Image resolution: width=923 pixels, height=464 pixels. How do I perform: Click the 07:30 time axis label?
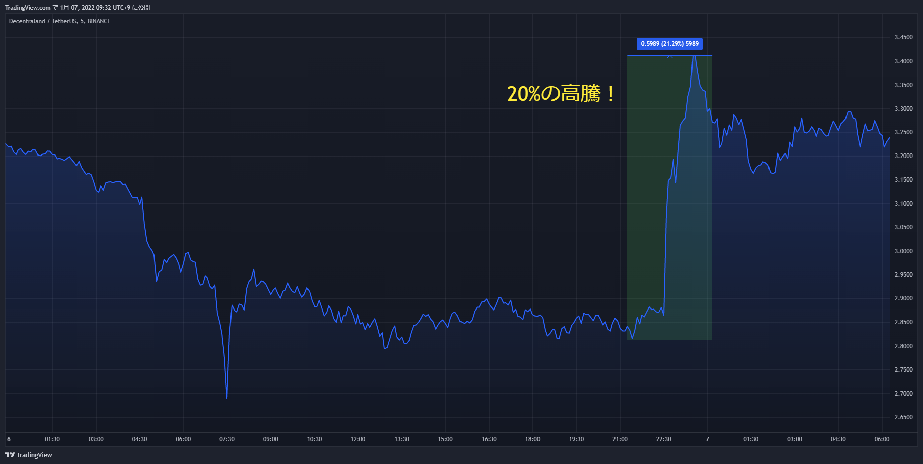(x=227, y=439)
